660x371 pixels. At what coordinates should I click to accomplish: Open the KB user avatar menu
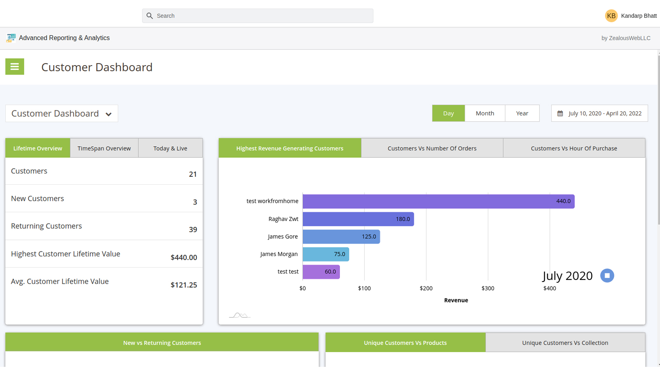pos(612,16)
